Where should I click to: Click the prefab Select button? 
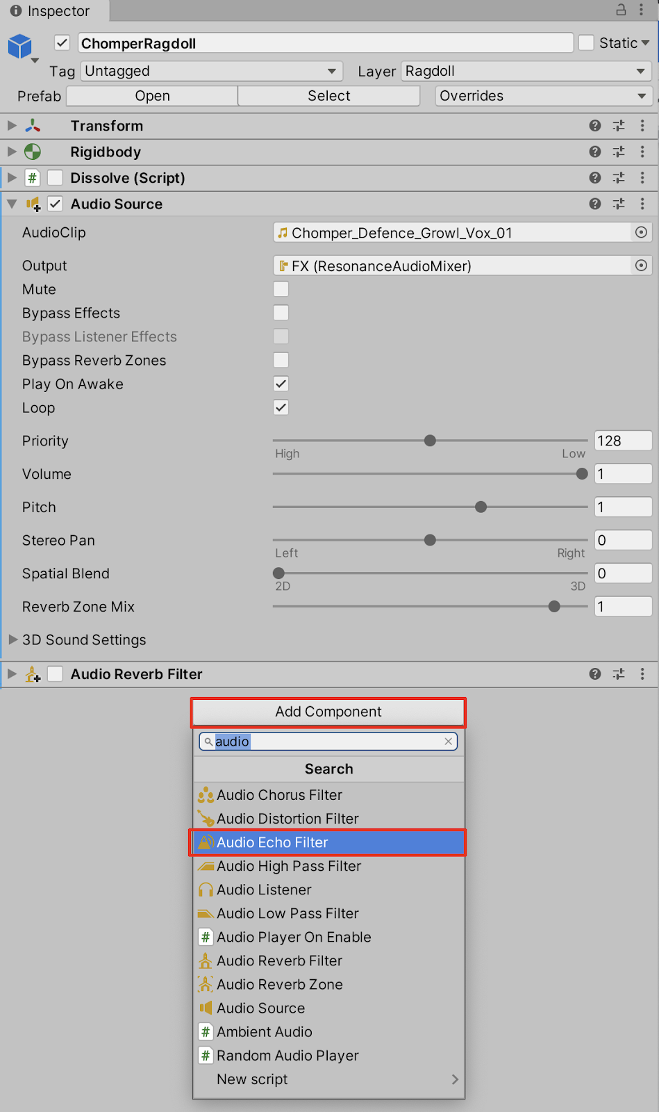[x=329, y=96]
